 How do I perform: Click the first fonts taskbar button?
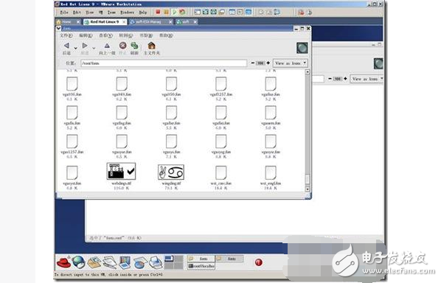click(201, 259)
